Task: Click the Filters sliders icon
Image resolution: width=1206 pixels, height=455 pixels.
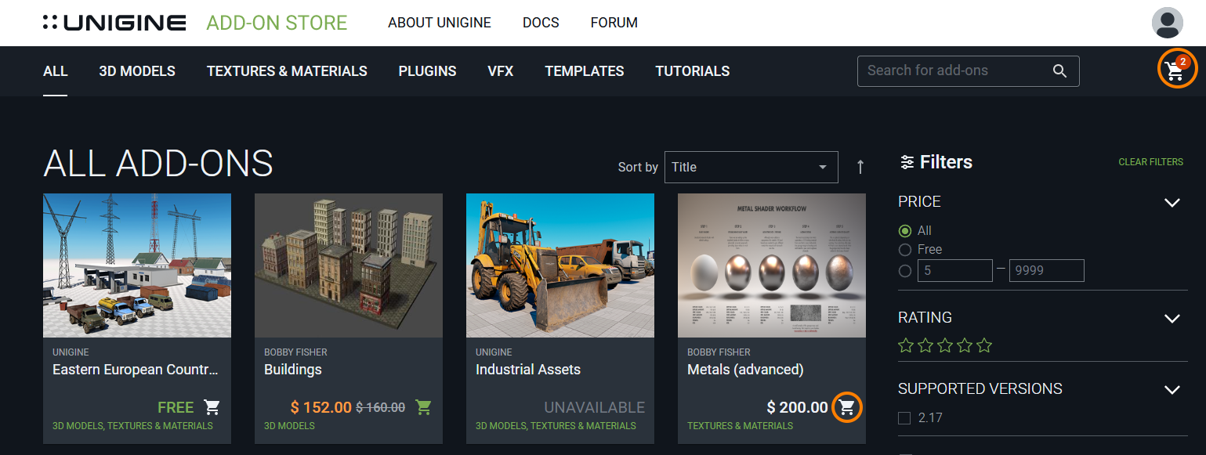Action: click(x=907, y=162)
